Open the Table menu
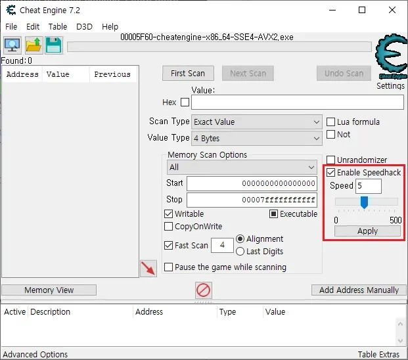This screenshot has width=408, height=360. [58, 26]
